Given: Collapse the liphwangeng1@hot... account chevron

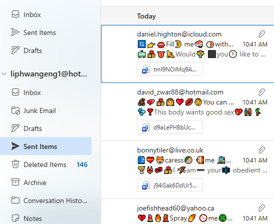Looking at the screenshot, I should (4, 74).
